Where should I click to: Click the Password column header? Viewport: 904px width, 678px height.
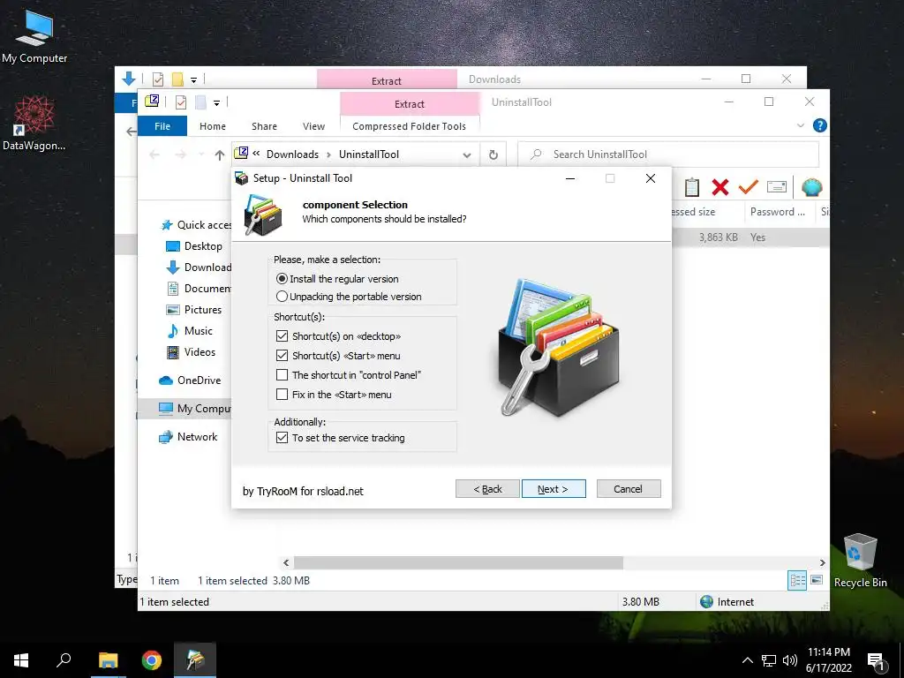(778, 212)
